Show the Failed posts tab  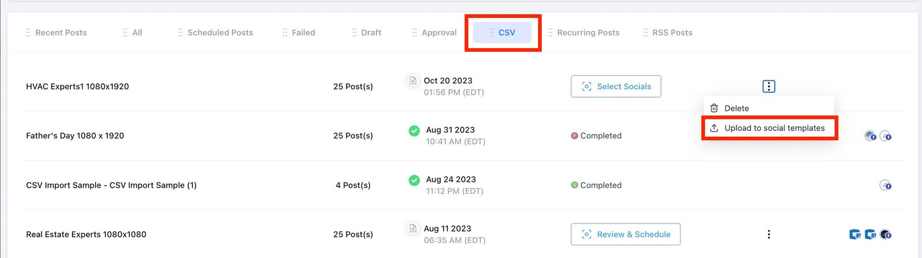(303, 33)
